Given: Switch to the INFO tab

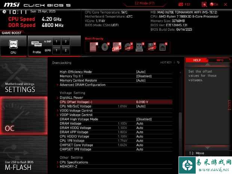Looking at the screenshot, I should pos(220,60).
